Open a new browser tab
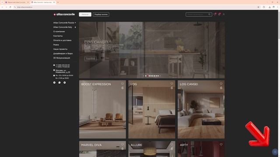This screenshot has height=157, width=280. coord(58,2)
